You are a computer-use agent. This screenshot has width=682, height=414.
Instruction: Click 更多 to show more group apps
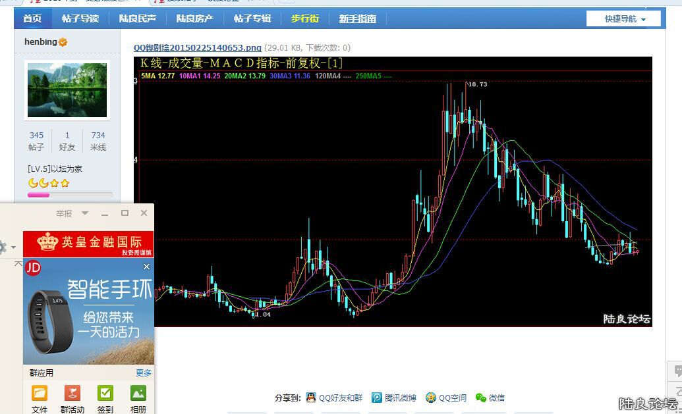click(144, 373)
